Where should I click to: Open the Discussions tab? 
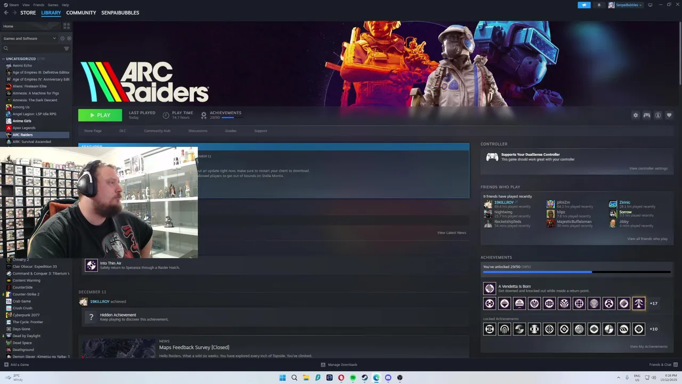pos(198,131)
